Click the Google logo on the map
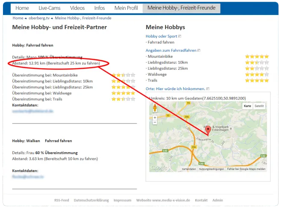Image resolution: width=282 pixels, height=208 pixels. (159, 167)
